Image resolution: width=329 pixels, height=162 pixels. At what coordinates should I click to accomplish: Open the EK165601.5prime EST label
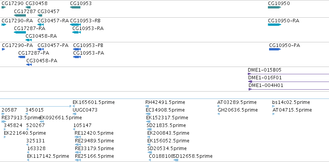pyautogui.click(x=94, y=102)
